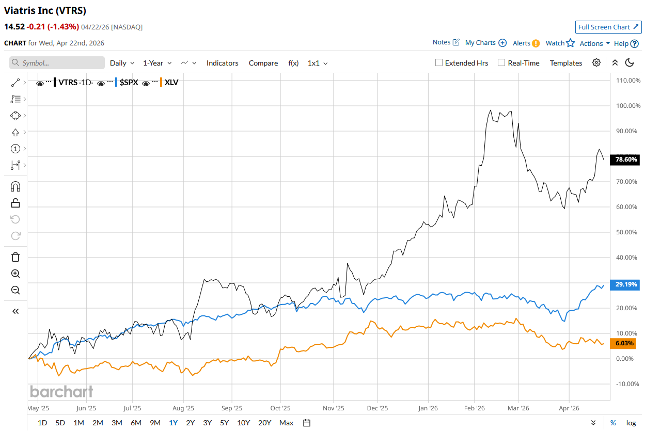This screenshot has width=645, height=431.
Task: Open the $SPX series ellipsis menu
Action: click(x=110, y=83)
